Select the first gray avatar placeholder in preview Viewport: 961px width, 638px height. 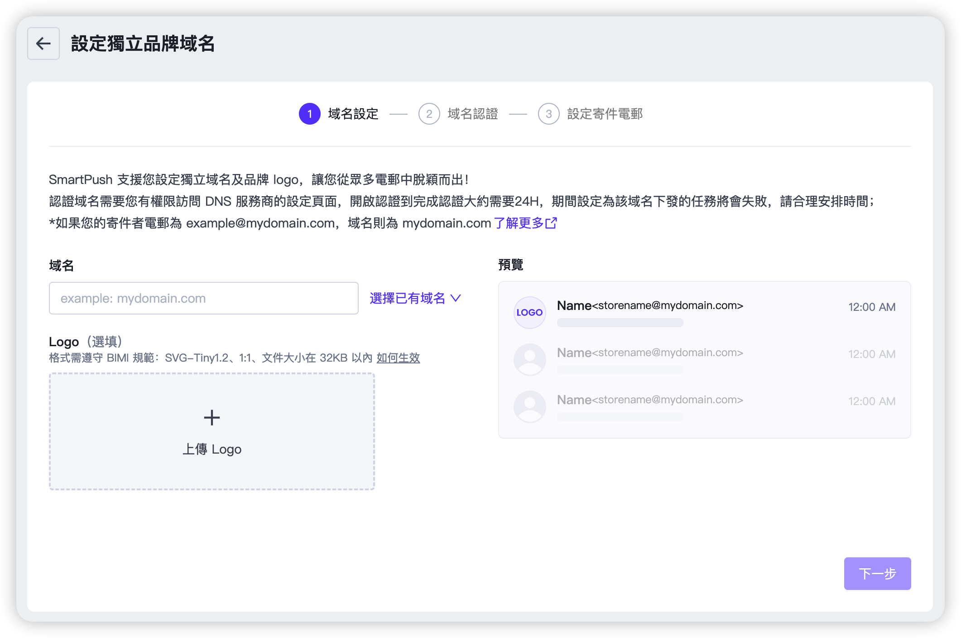pos(529,359)
